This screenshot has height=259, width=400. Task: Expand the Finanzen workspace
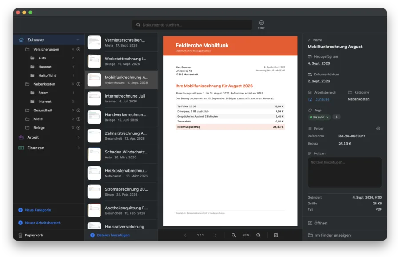(x=79, y=148)
